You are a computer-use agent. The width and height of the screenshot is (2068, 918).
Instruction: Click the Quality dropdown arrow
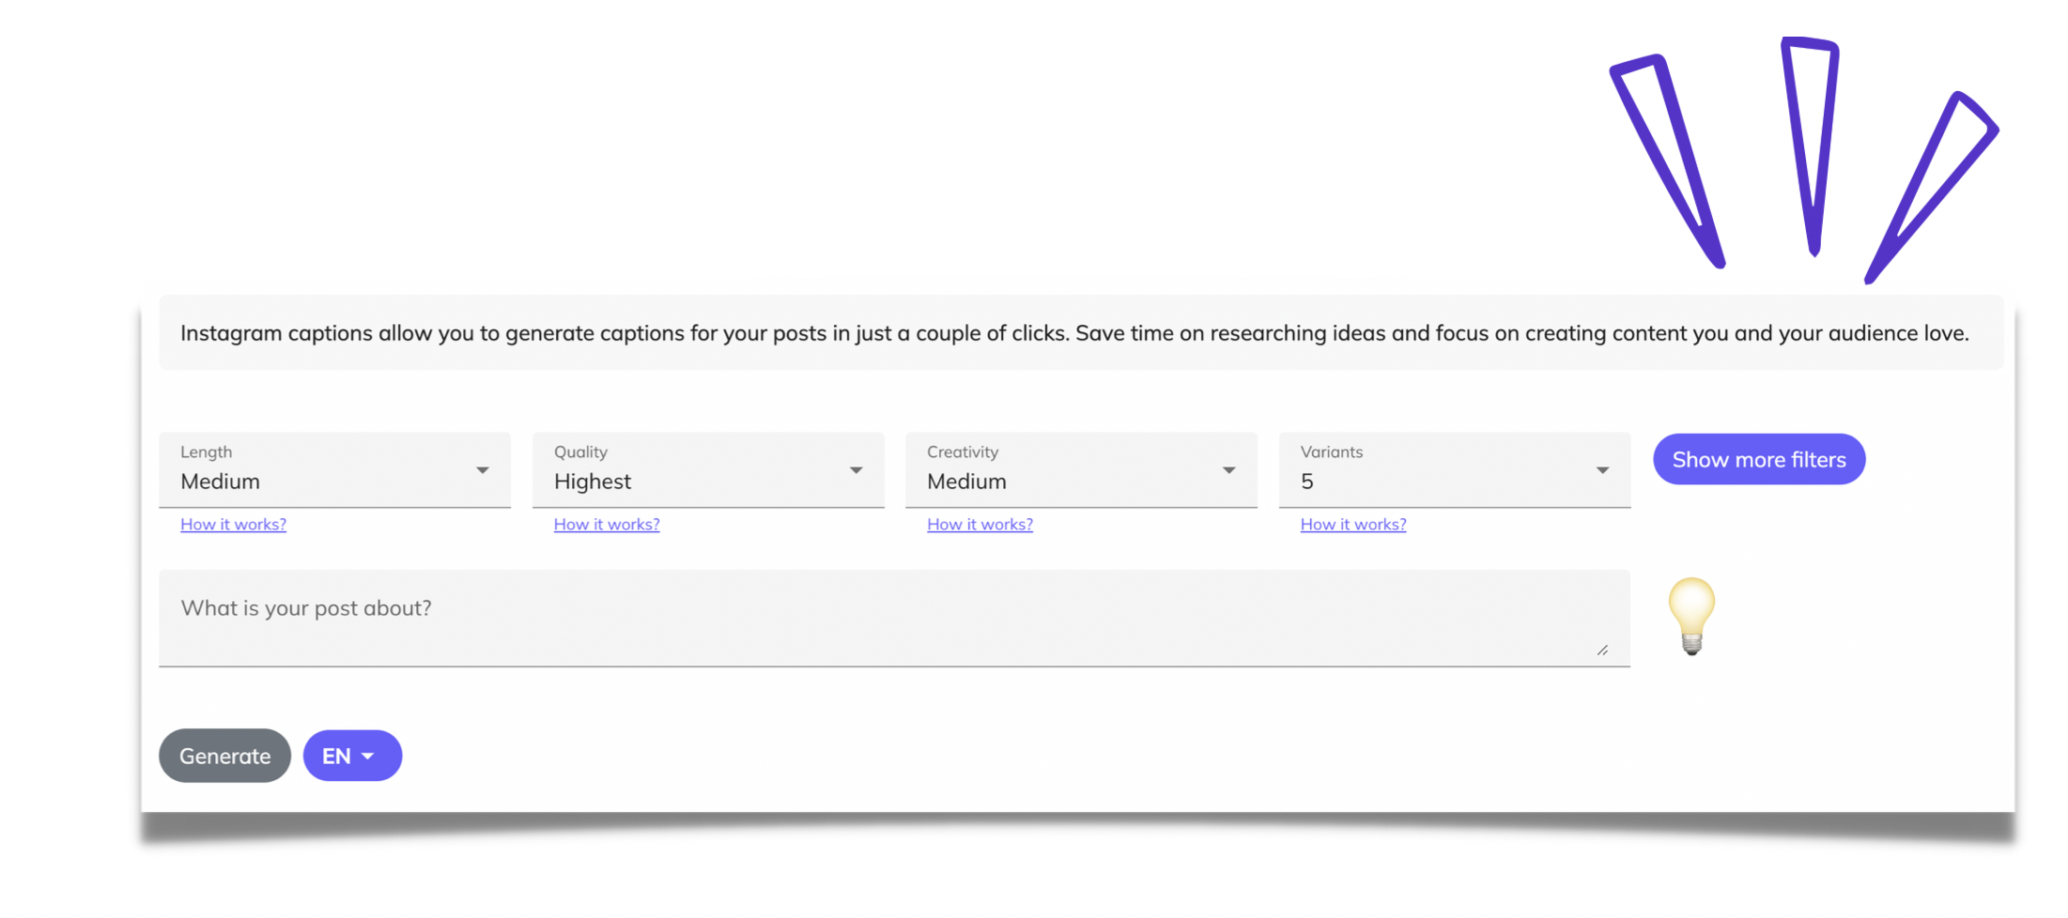click(856, 470)
